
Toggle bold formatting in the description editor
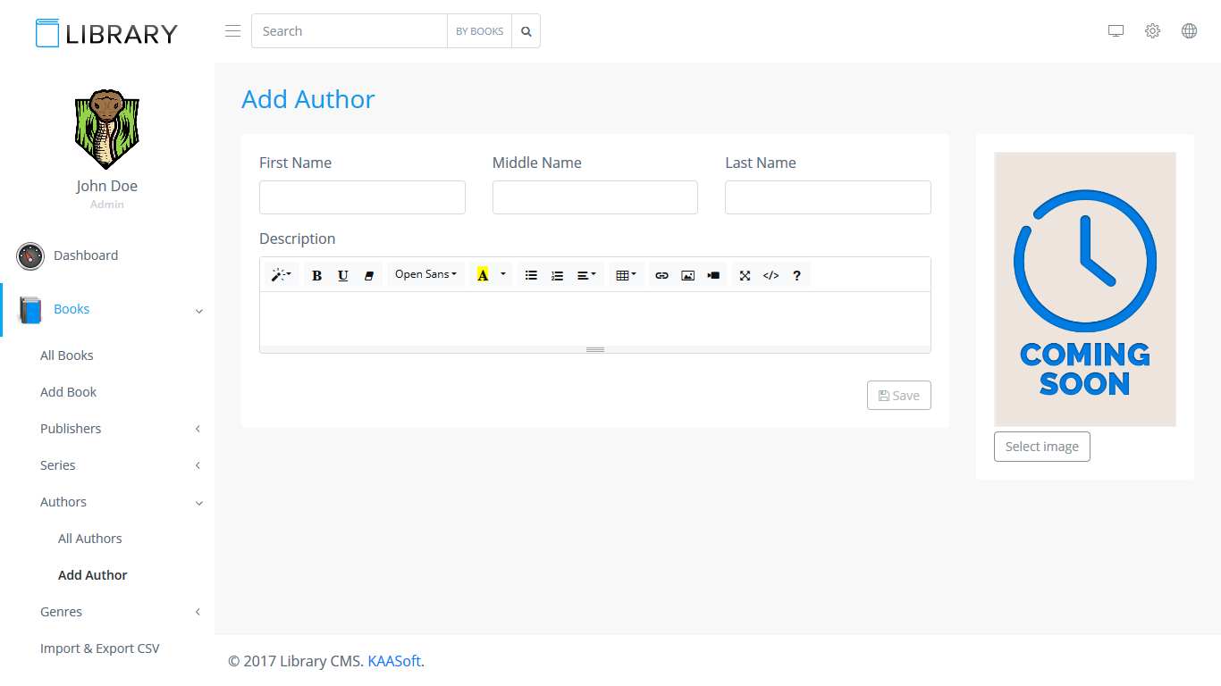point(316,275)
